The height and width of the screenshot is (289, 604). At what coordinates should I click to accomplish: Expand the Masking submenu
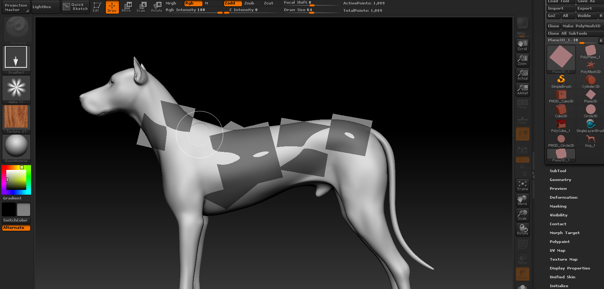(558, 206)
